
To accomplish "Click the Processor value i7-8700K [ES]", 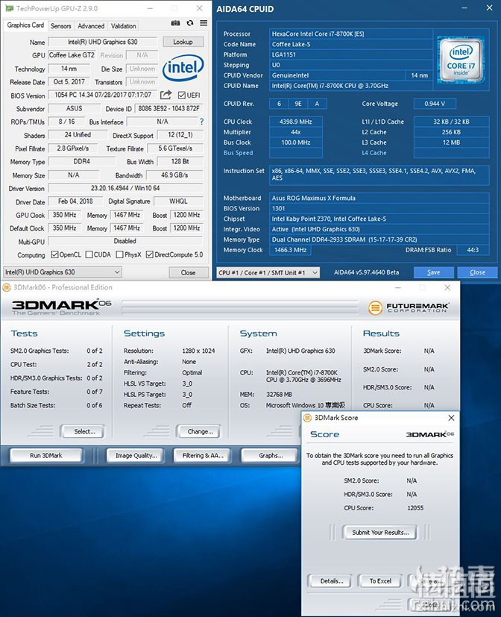I will coord(351,34).
